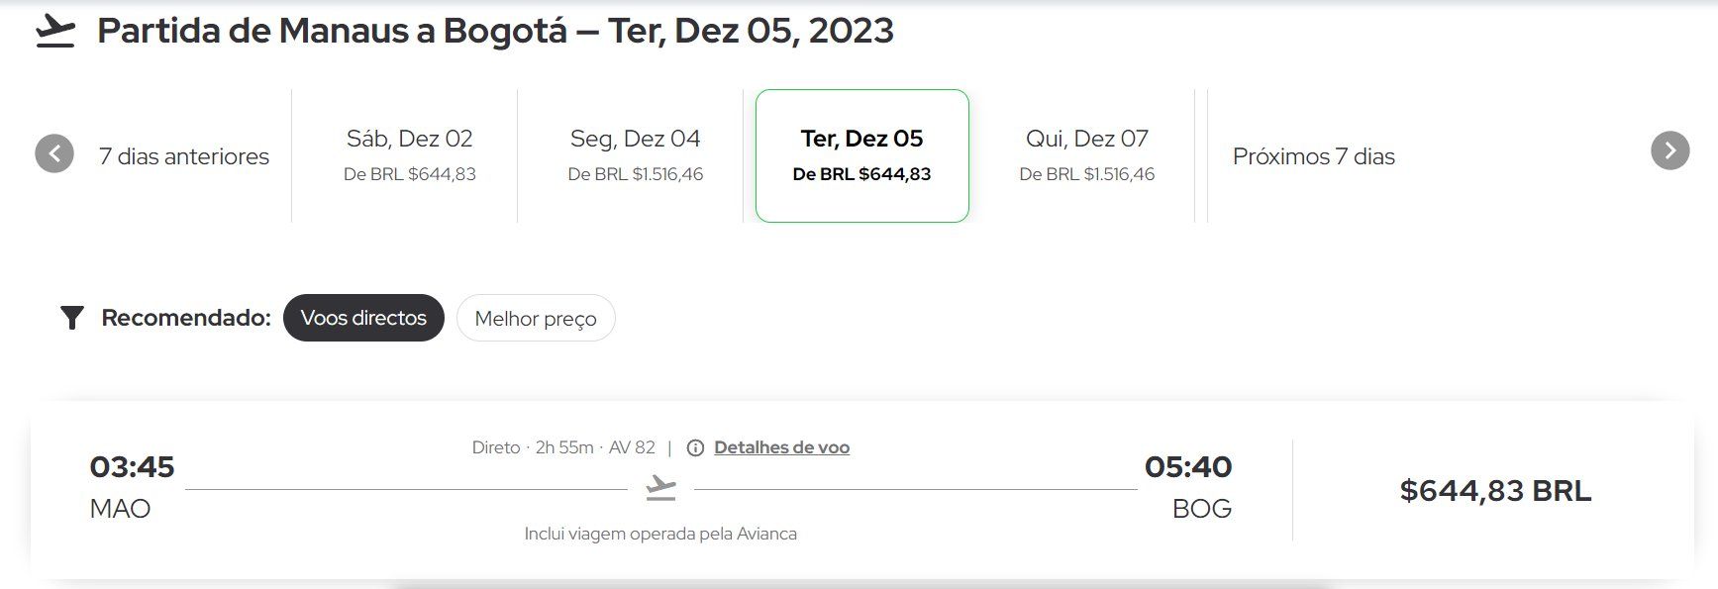Click the 05:40 BOG arrival time
Screen dimensions: 1718x589
pos(1188,487)
